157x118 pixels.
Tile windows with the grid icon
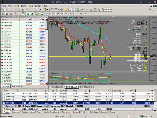click(x=23, y=14)
